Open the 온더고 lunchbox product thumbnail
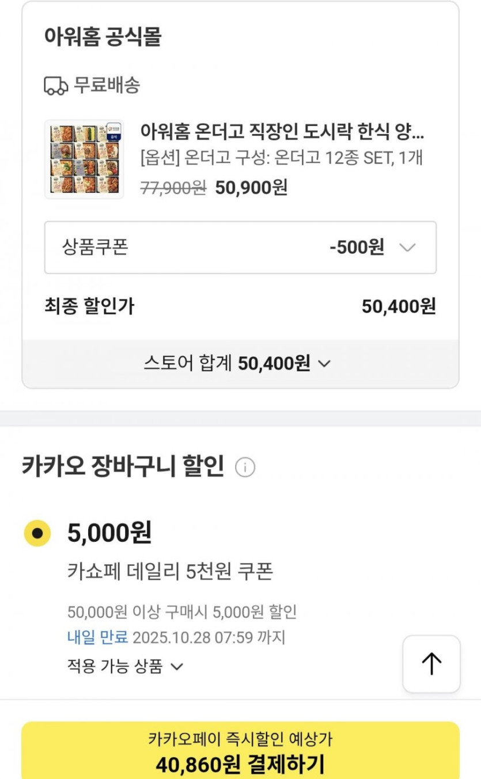 tap(84, 159)
